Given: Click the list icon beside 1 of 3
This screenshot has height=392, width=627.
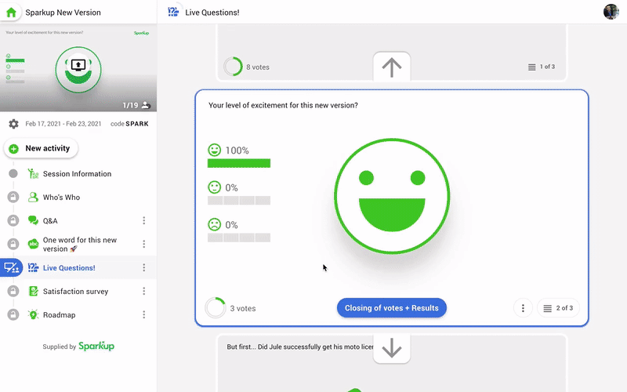Looking at the screenshot, I should click(532, 67).
